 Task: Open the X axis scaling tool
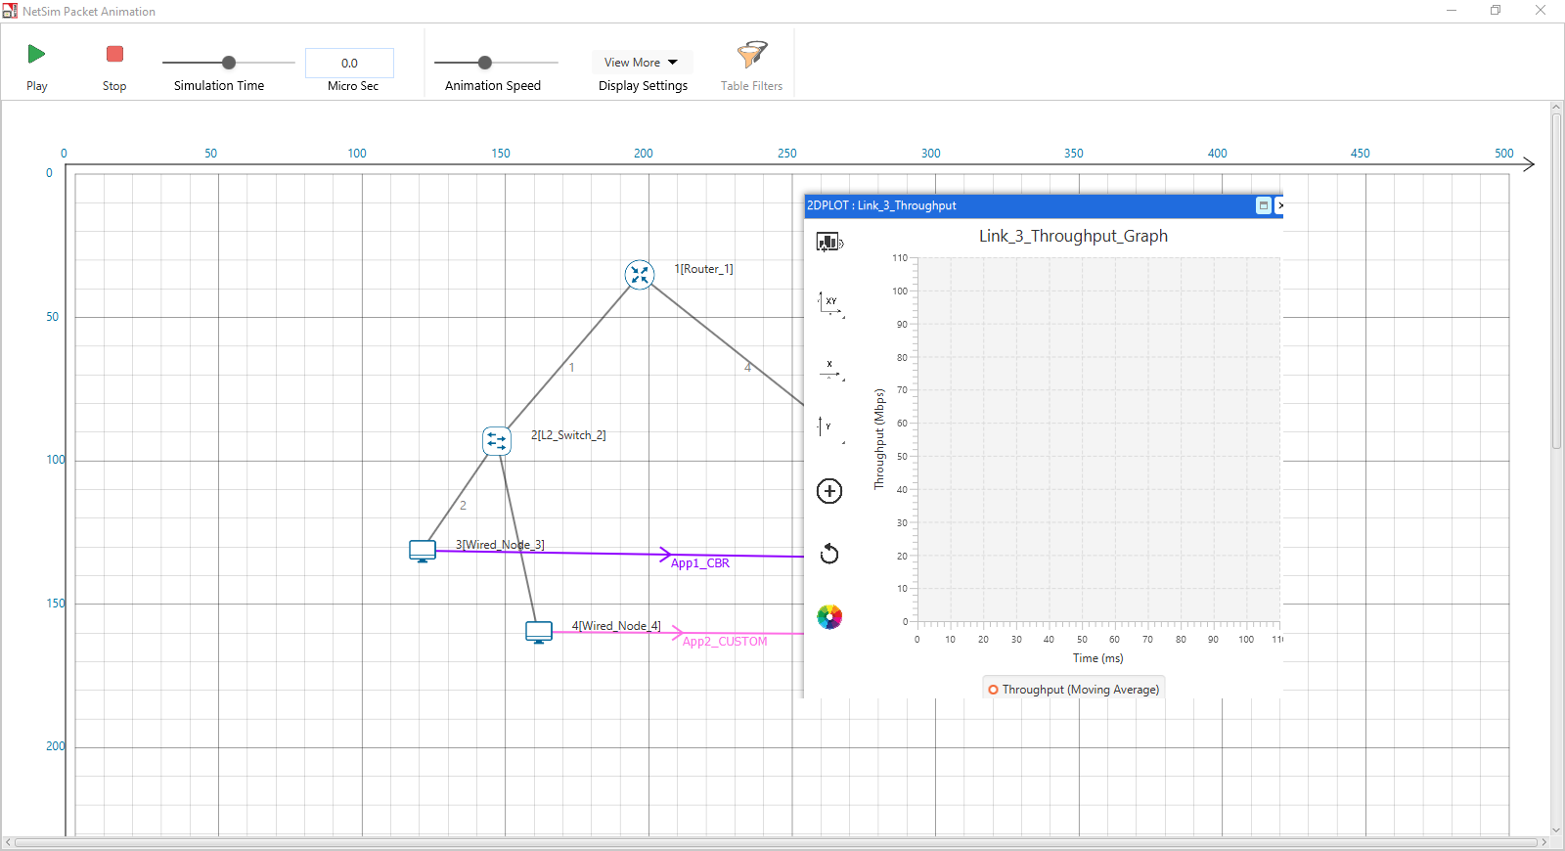[x=830, y=369]
